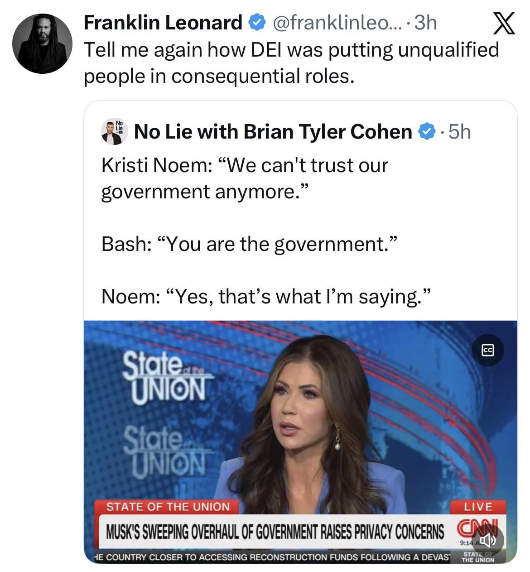Toggle closed captions on the video
This screenshot has height=572, width=530.
coord(487,350)
